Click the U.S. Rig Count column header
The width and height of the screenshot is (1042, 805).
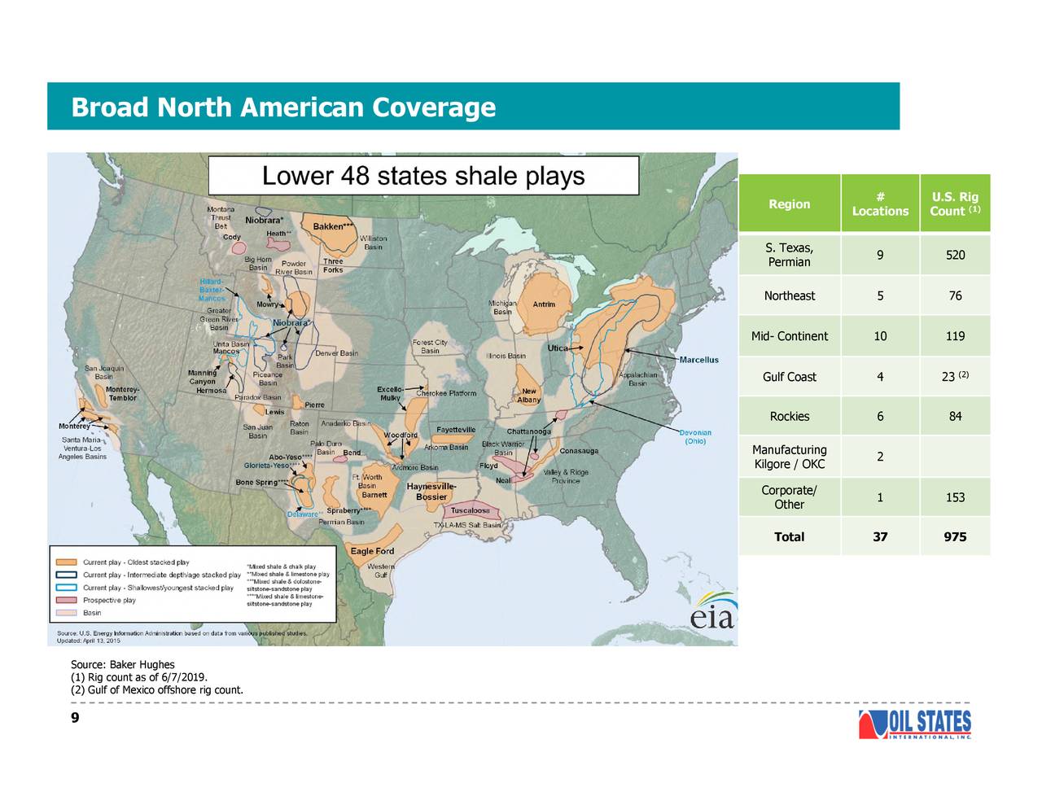click(x=954, y=203)
